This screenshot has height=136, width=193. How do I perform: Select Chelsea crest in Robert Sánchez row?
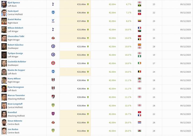(53, 46)
